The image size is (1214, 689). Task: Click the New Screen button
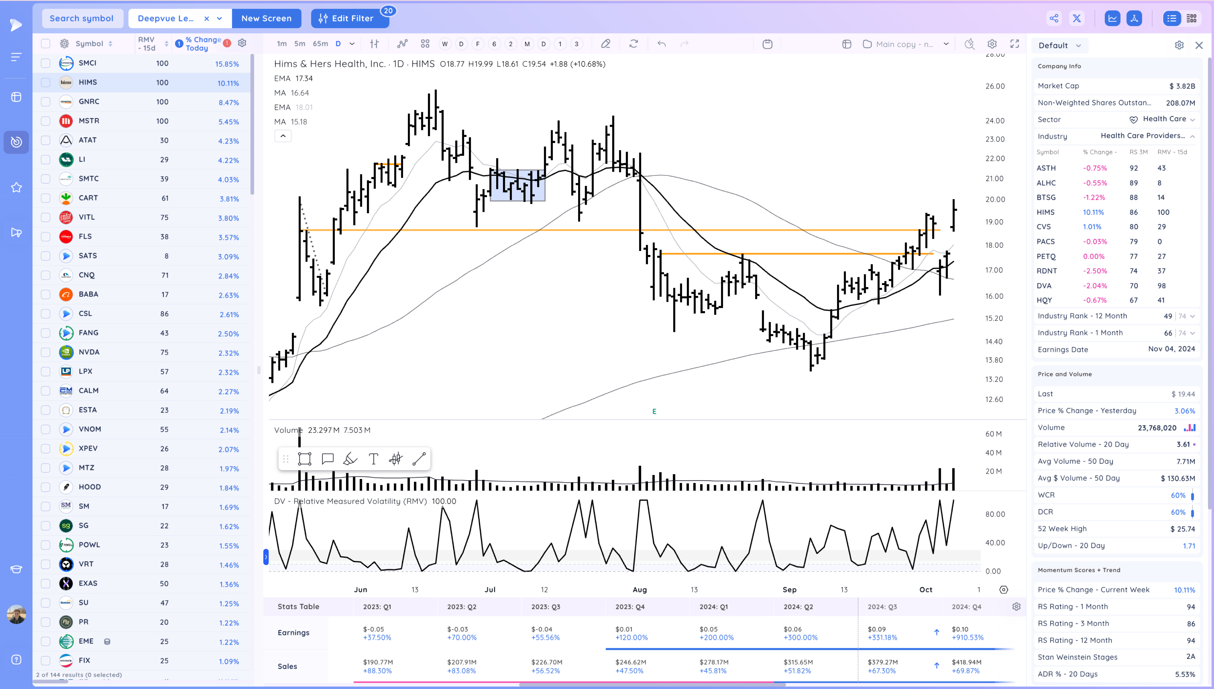coord(266,19)
